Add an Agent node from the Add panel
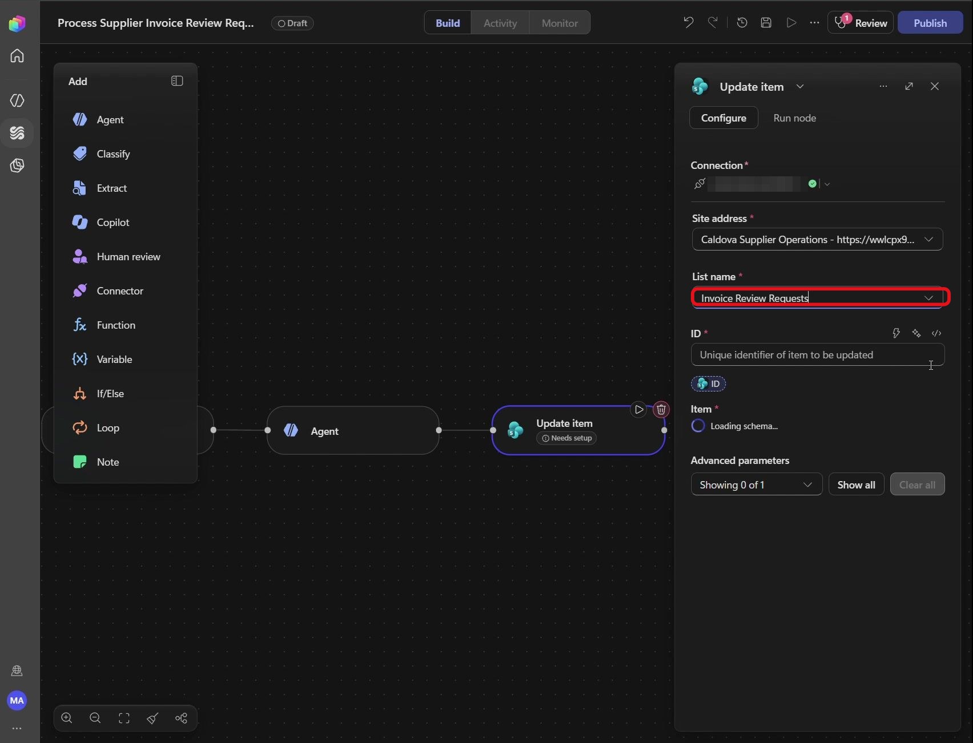The width and height of the screenshot is (973, 743). (x=126, y=120)
